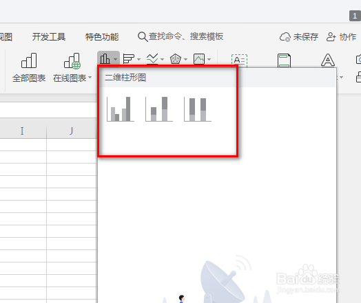Click the area chart insert icon
The height and width of the screenshot is (303, 361).
click(x=199, y=59)
